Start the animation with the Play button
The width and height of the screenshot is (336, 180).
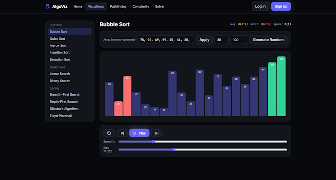click(139, 133)
